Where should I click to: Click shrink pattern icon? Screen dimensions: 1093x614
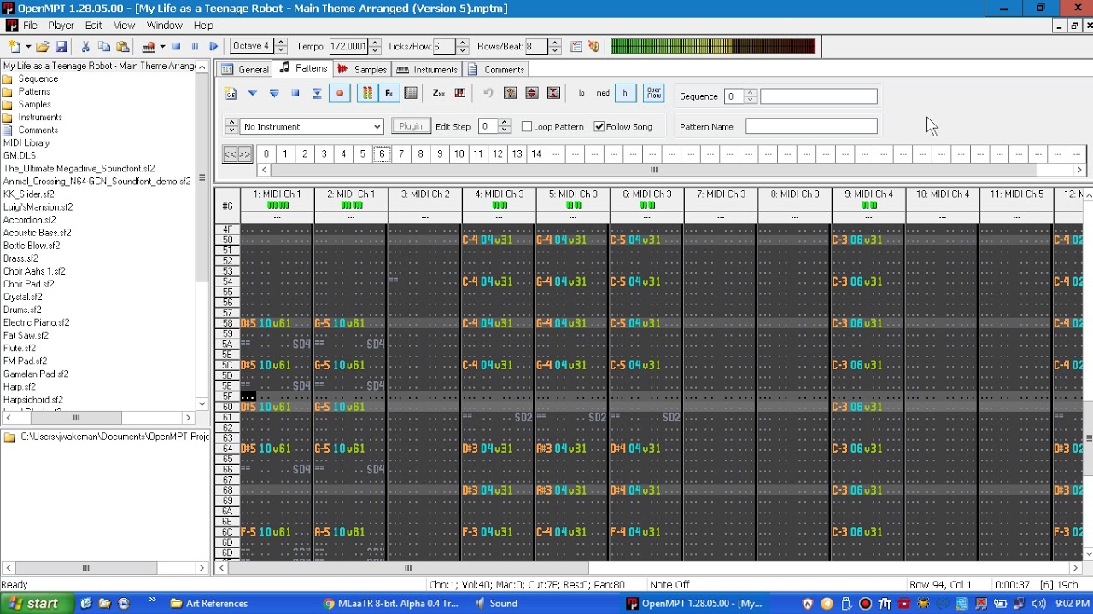click(x=553, y=94)
